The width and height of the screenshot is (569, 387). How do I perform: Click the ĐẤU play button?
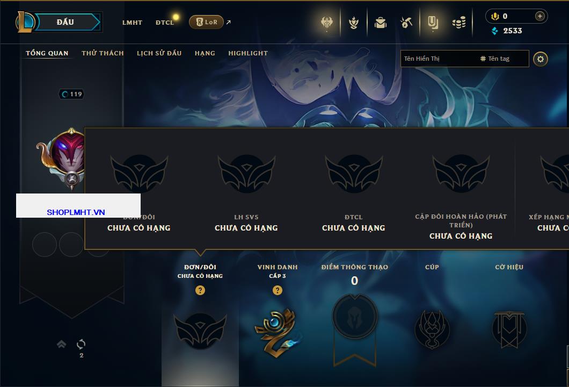coord(65,22)
